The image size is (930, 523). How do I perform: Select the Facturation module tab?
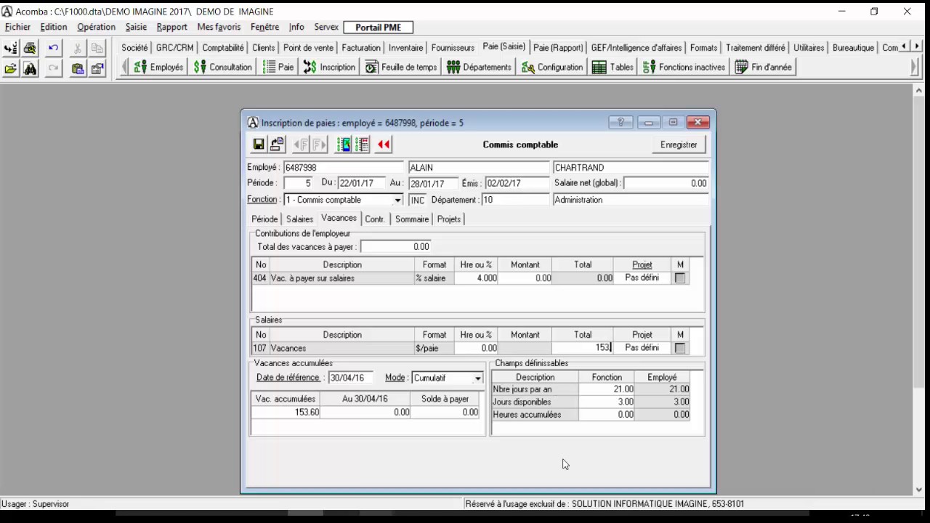click(x=361, y=48)
